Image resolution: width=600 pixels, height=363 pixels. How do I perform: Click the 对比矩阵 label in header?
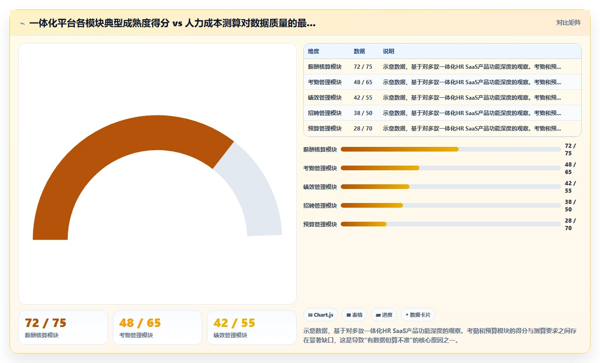(568, 23)
